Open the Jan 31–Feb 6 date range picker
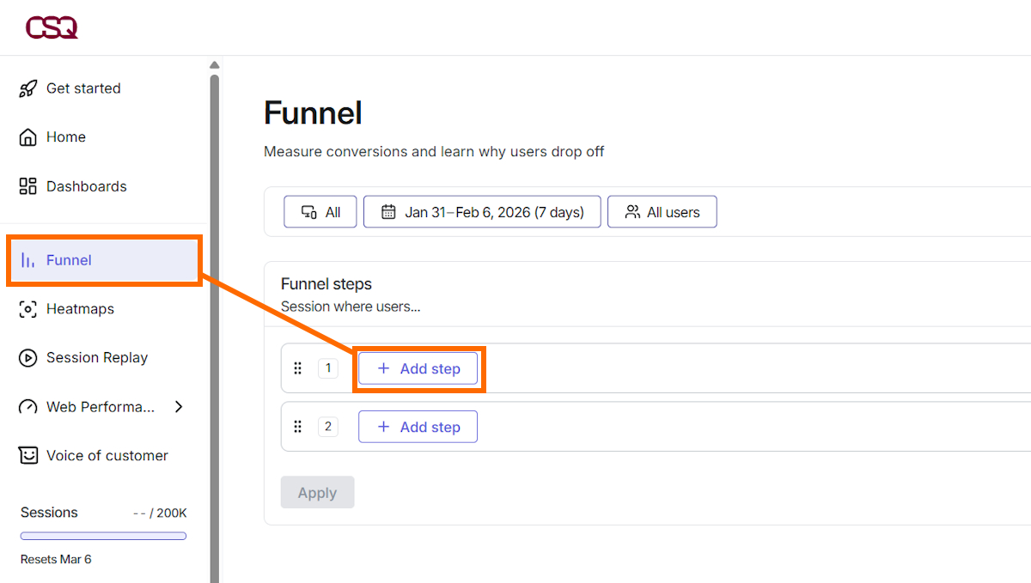The height and width of the screenshot is (583, 1031). (481, 211)
